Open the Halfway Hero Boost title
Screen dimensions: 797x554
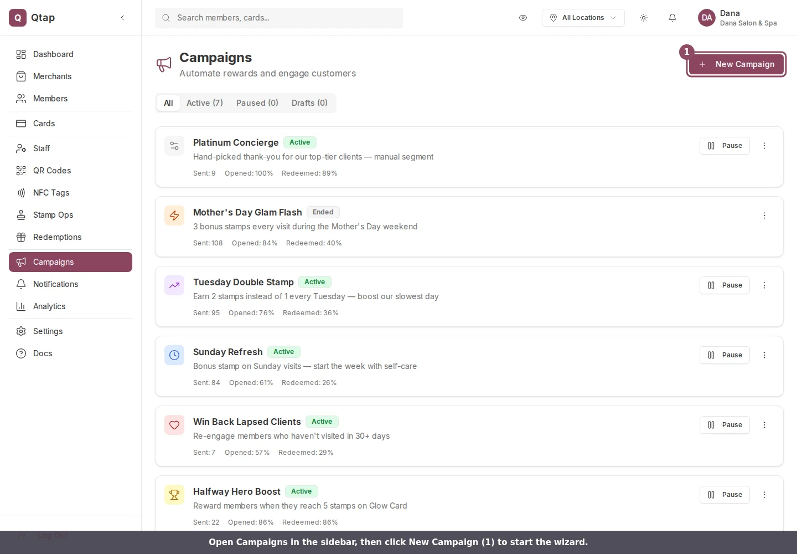point(237,491)
